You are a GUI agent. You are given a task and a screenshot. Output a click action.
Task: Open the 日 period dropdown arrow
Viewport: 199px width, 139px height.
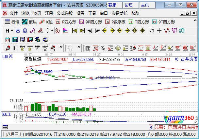pyautogui.click(x=12, y=31)
